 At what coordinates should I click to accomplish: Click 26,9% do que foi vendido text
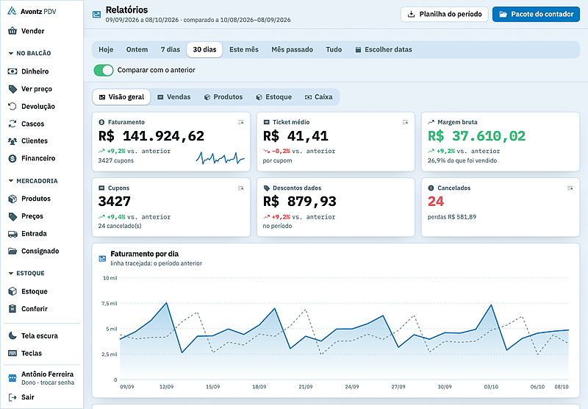click(x=462, y=160)
